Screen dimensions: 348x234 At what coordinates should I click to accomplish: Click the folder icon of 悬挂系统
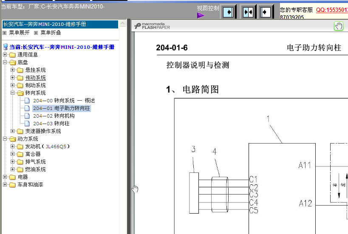(x=20, y=70)
